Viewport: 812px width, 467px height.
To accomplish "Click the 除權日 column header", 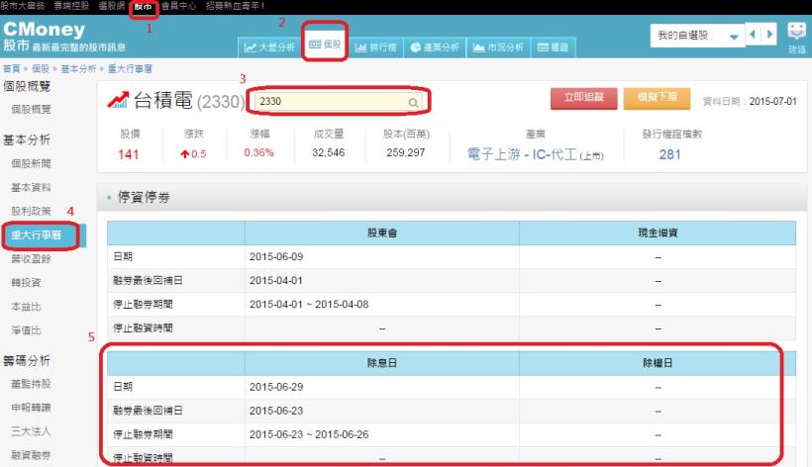I will tap(658, 362).
